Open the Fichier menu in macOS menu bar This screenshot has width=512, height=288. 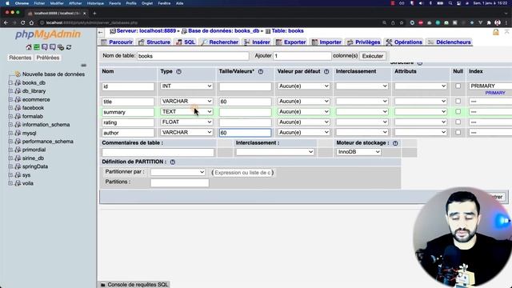coord(39,3)
